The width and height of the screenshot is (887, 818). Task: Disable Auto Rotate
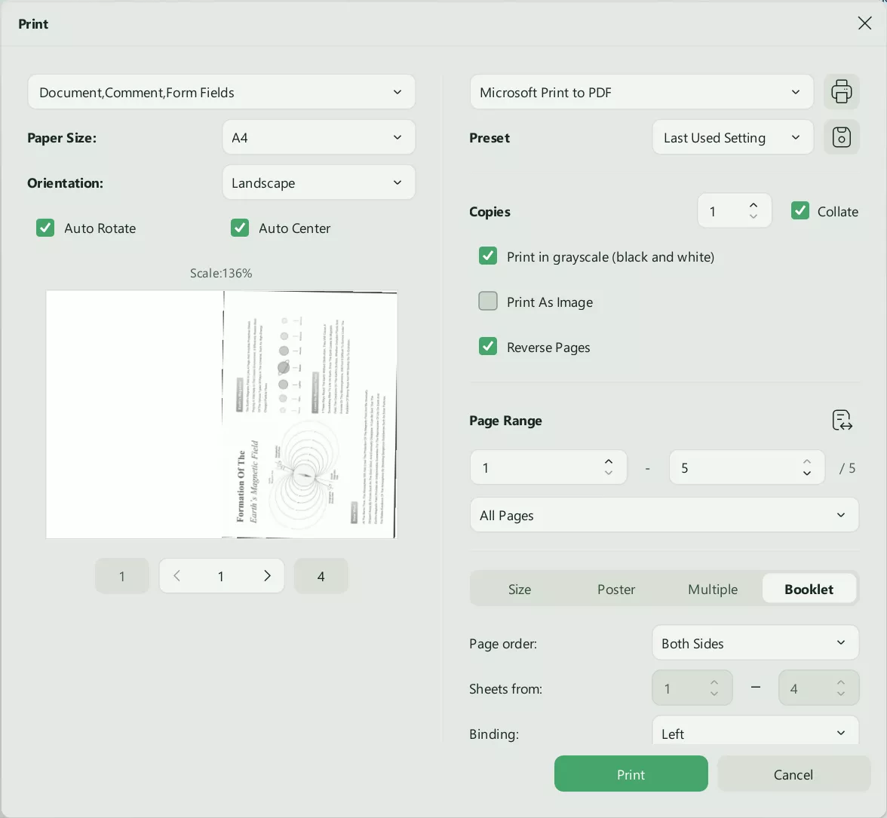pyautogui.click(x=45, y=228)
